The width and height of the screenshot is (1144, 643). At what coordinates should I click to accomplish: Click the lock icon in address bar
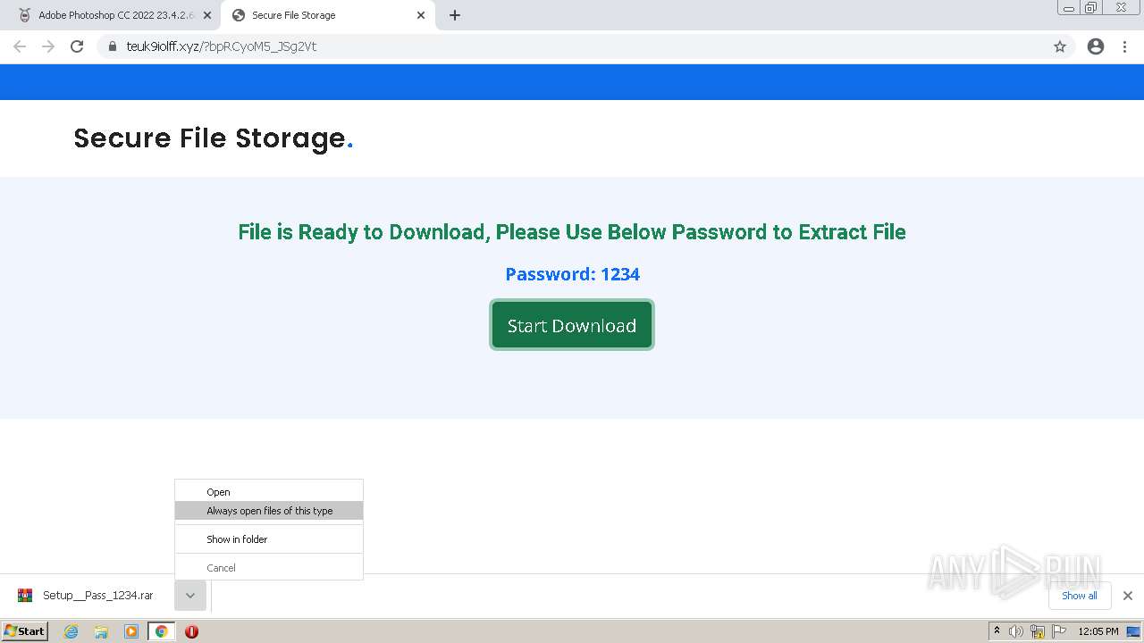coord(113,46)
